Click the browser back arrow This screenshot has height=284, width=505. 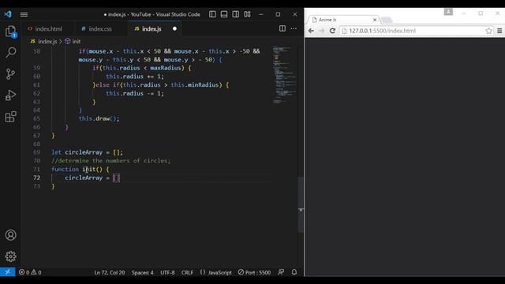point(311,31)
